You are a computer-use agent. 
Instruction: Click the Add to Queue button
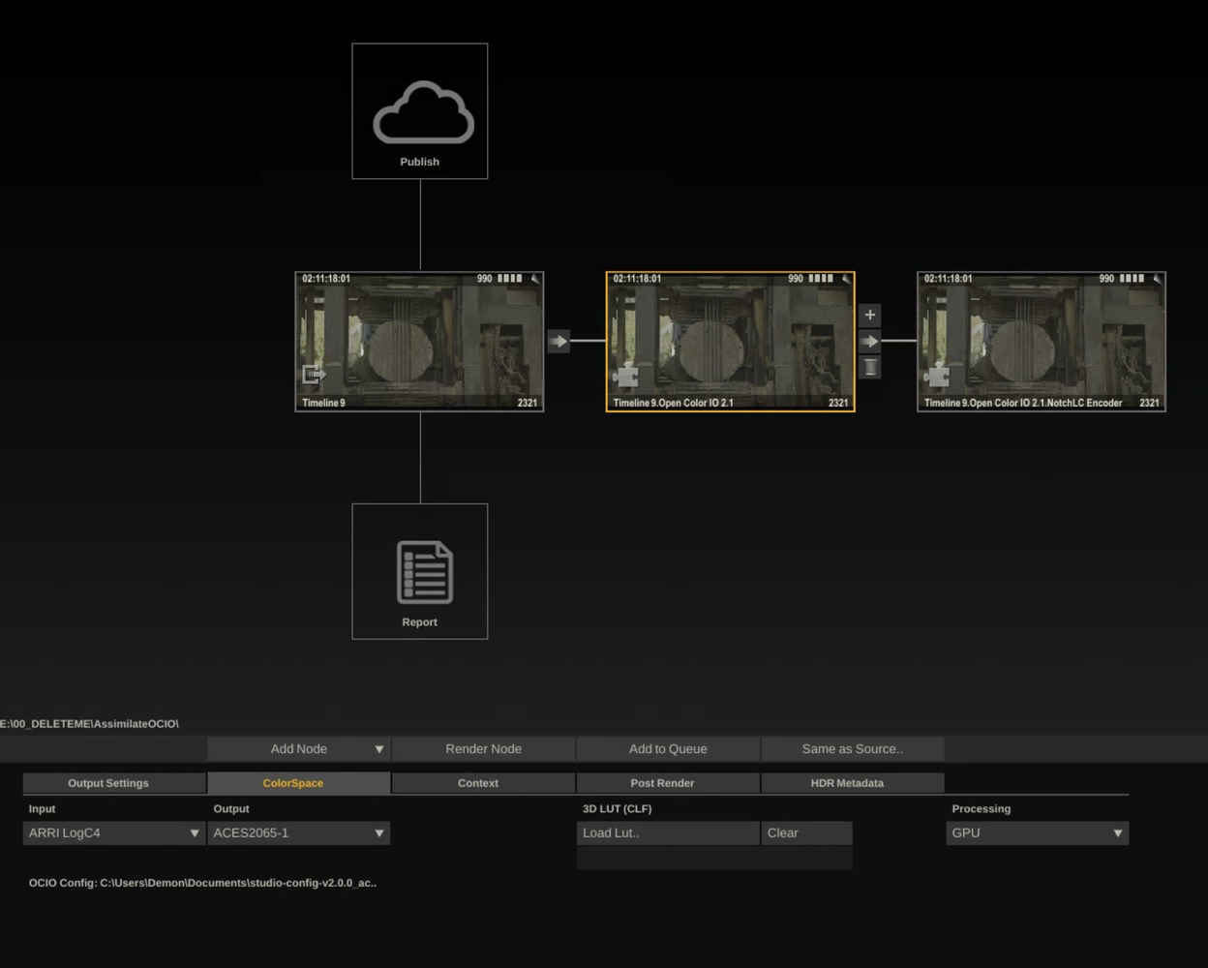[x=668, y=749]
